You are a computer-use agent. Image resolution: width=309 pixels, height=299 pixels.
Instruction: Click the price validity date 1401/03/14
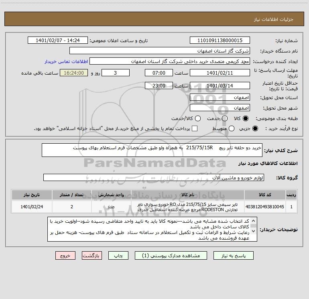click(220, 86)
